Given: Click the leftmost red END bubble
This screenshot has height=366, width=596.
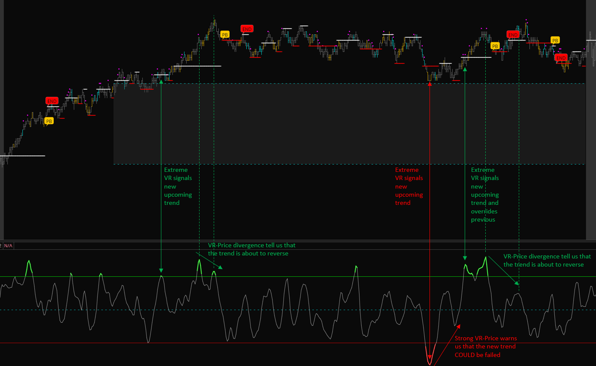Looking at the screenshot, I should pos(51,101).
